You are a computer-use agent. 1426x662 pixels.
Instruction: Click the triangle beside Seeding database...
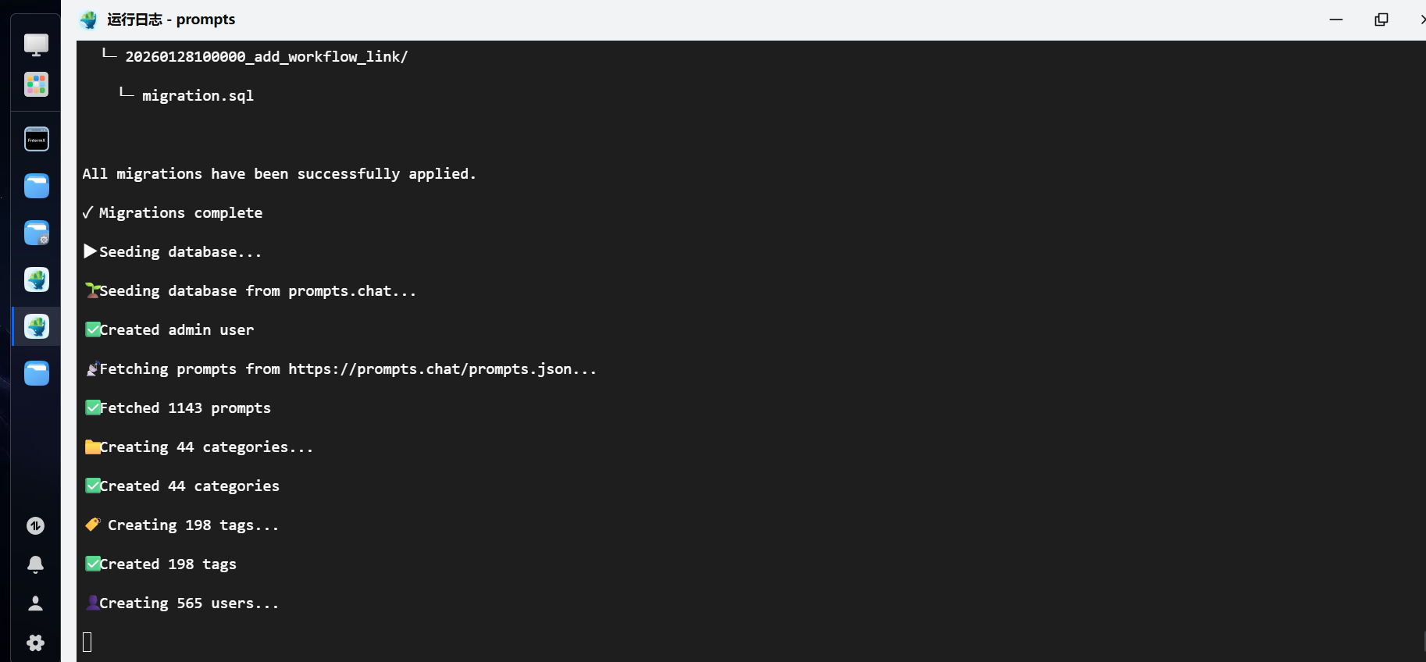tap(90, 251)
